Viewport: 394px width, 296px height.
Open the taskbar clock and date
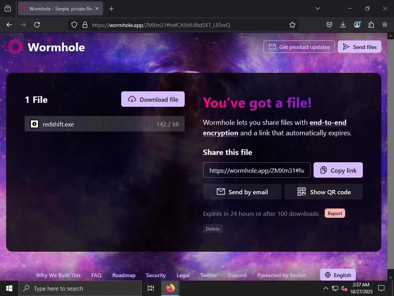361,288
